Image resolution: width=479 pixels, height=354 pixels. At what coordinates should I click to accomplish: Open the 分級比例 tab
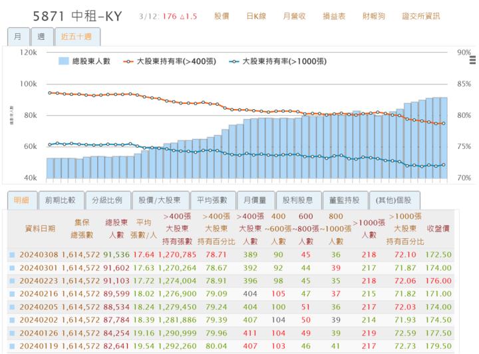coord(108,200)
